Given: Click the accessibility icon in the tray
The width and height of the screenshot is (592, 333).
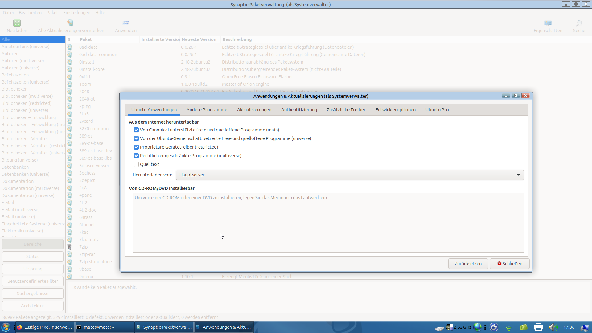Looking at the screenshot, I should tap(494, 327).
